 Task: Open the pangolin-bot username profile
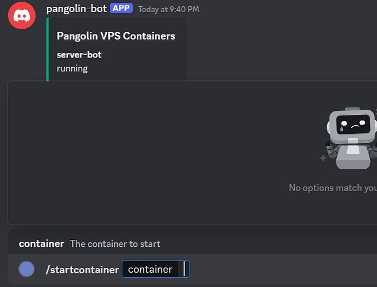click(x=76, y=9)
